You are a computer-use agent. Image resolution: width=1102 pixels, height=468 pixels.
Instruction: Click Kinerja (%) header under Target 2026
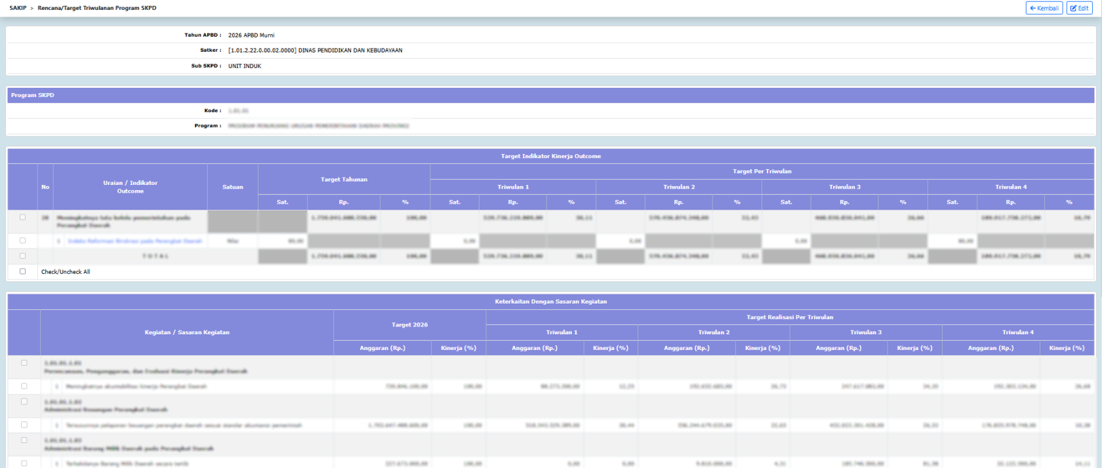pos(459,348)
